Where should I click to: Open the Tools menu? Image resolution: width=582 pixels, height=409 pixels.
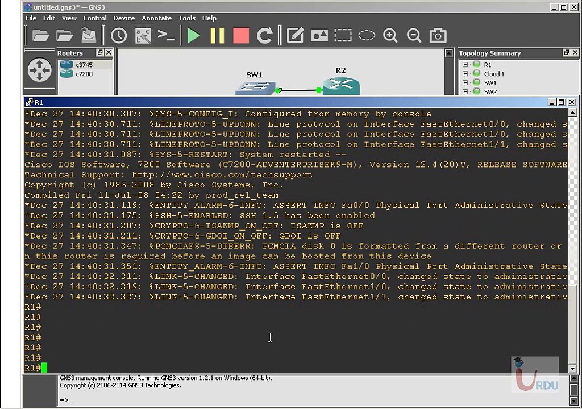point(186,18)
